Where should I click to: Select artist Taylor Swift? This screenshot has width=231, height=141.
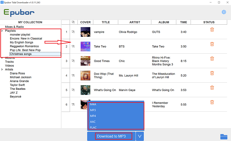pyautogui.click(x=17, y=85)
